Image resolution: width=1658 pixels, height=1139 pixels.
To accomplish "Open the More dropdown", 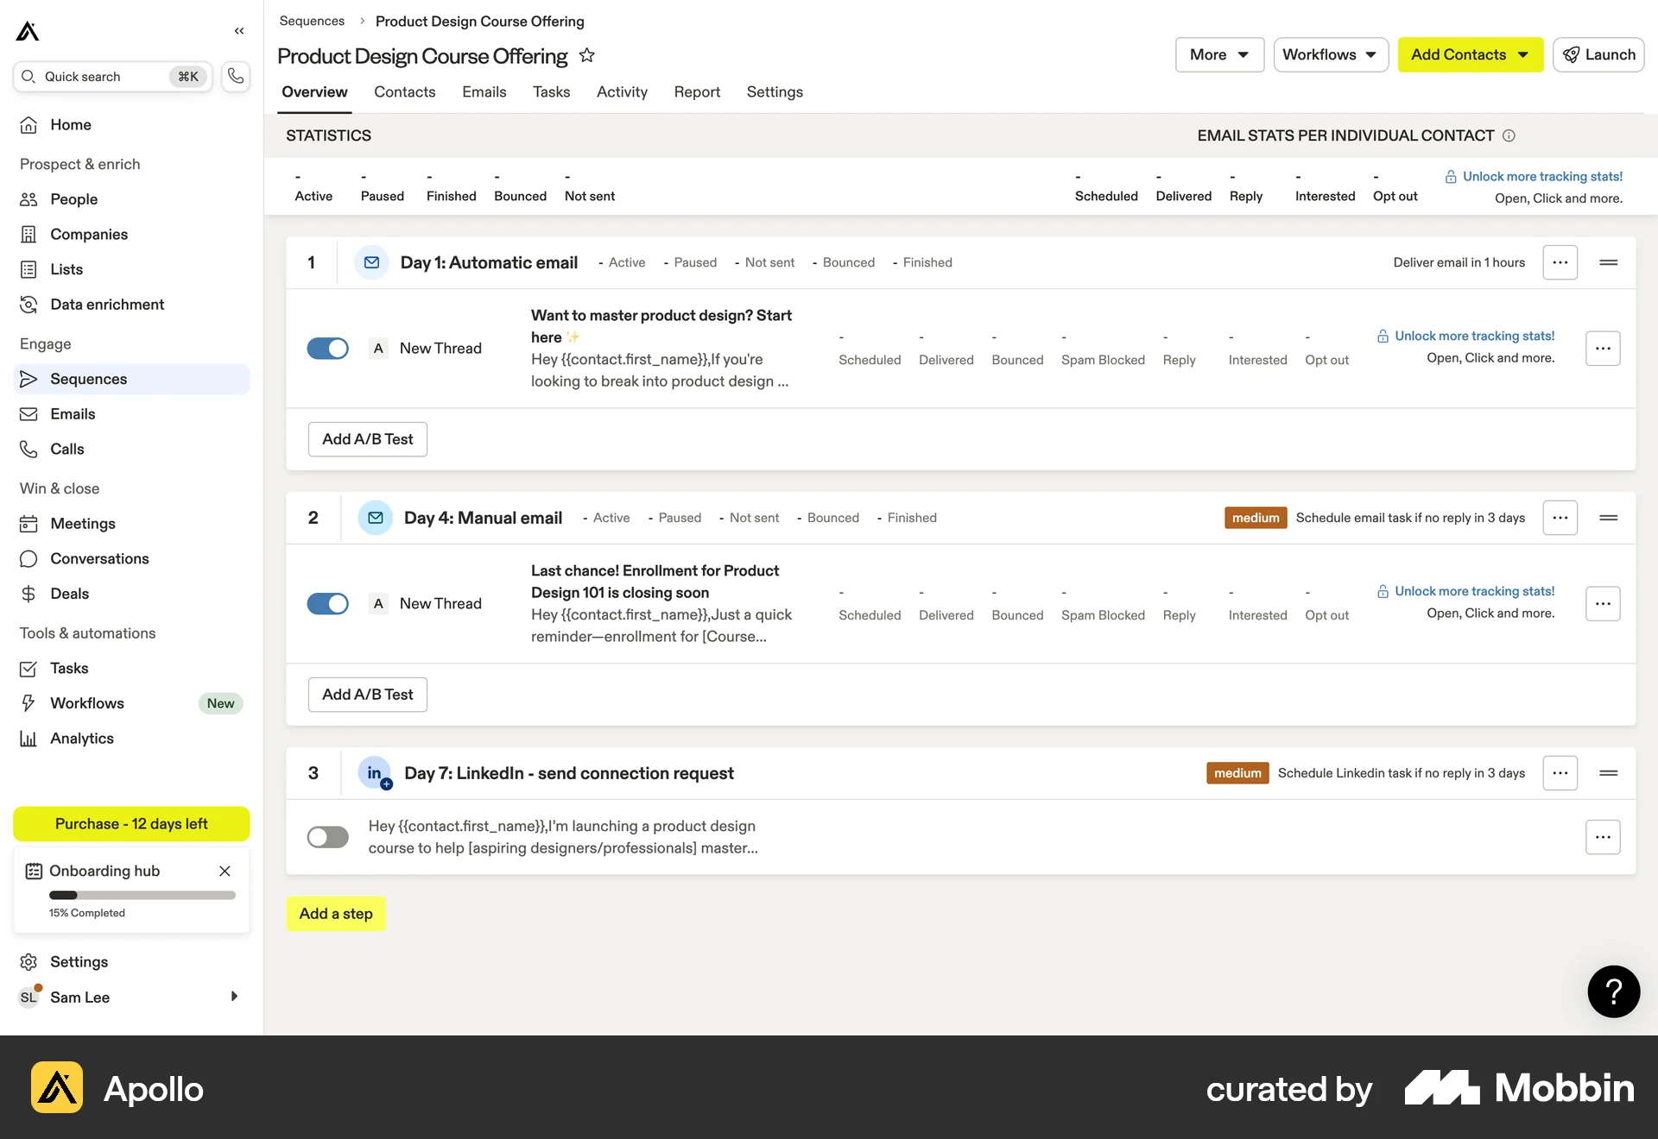I will tap(1218, 54).
